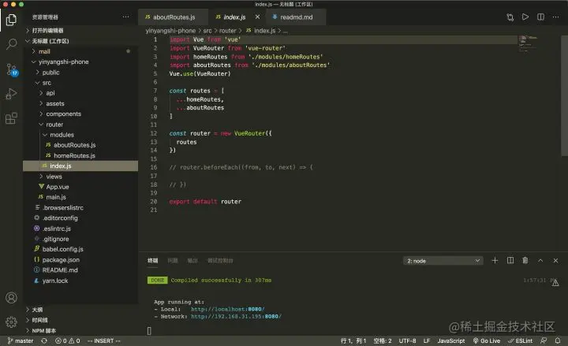Expand the assets folder

80,103
